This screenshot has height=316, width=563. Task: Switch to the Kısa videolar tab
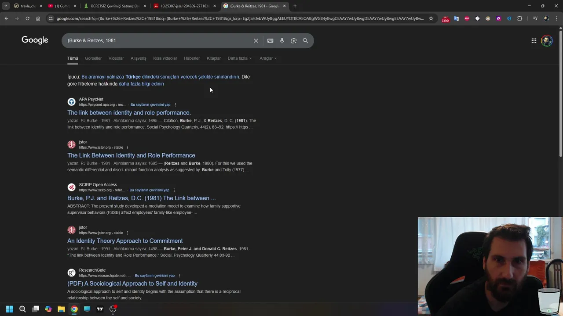click(x=165, y=58)
